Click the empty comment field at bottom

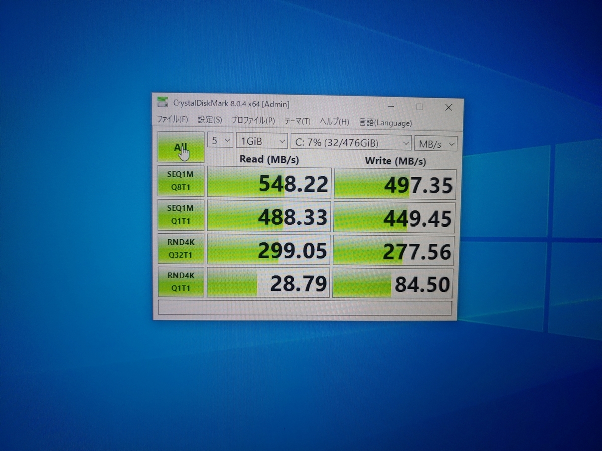coord(305,307)
